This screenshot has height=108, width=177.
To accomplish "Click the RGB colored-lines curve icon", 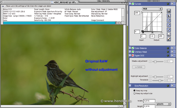I will click(169, 39).
